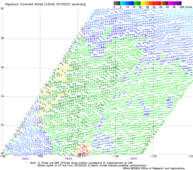Click the cyan 5-10 knots legend color

(124, 3)
